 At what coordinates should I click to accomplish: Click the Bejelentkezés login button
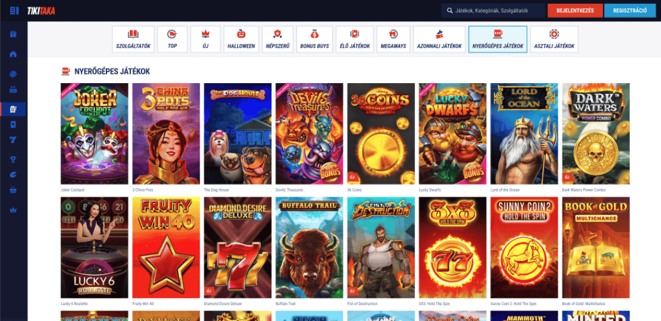[x=575, y=11]
